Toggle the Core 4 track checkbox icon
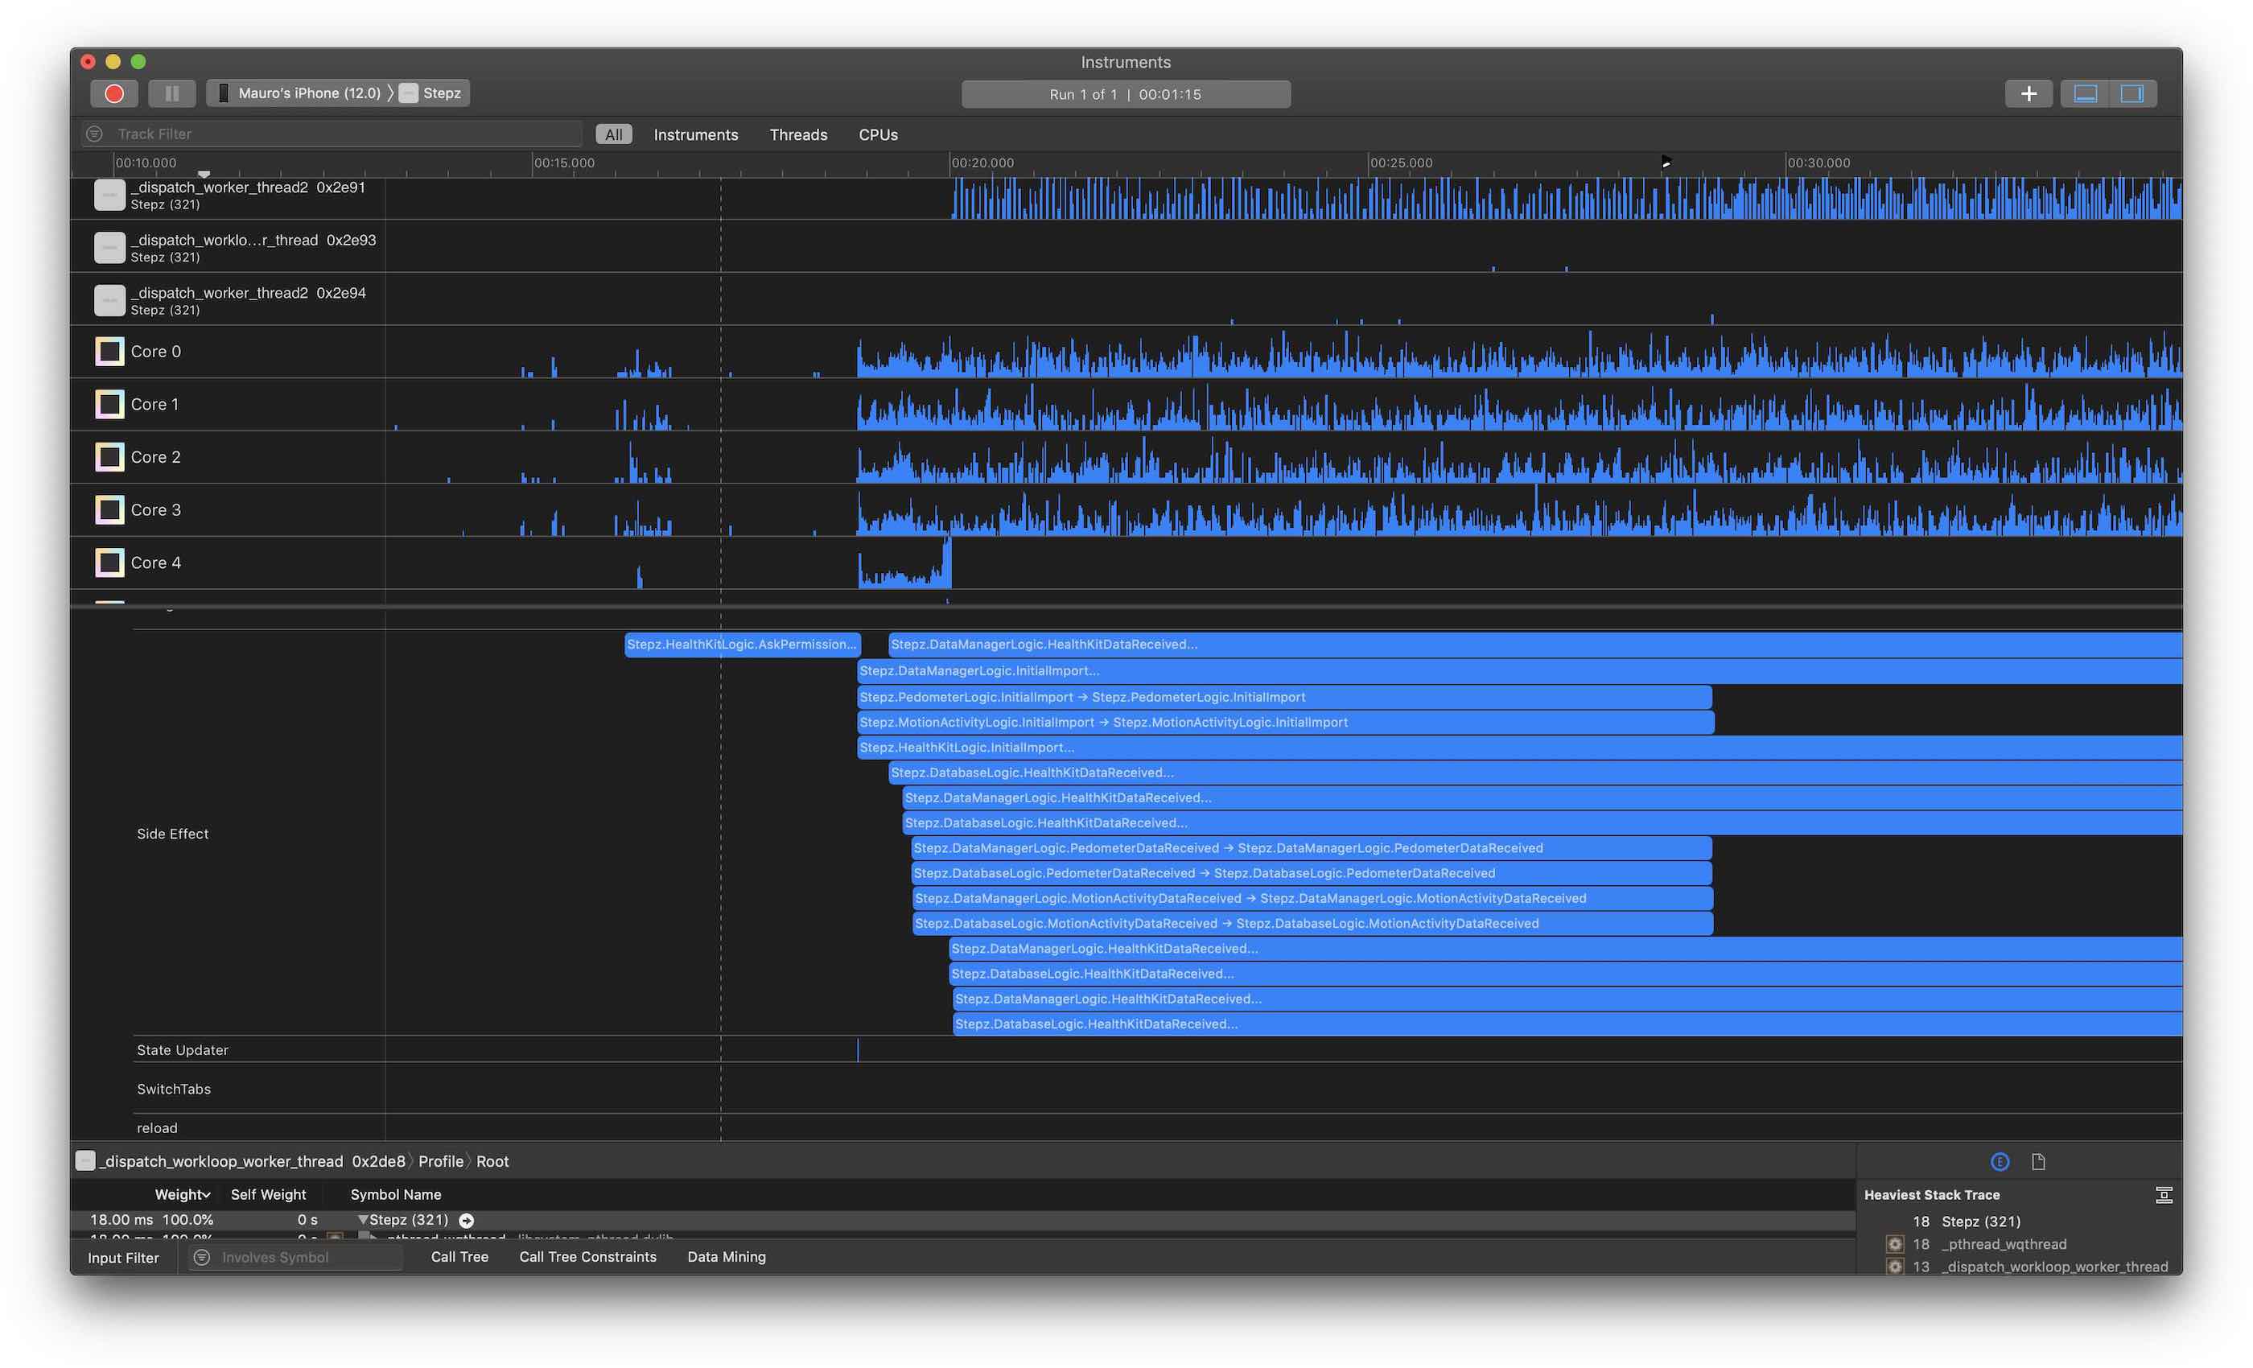Image resolution: width=2253 pixels, height=1368 pixels. tap(109, 562)
